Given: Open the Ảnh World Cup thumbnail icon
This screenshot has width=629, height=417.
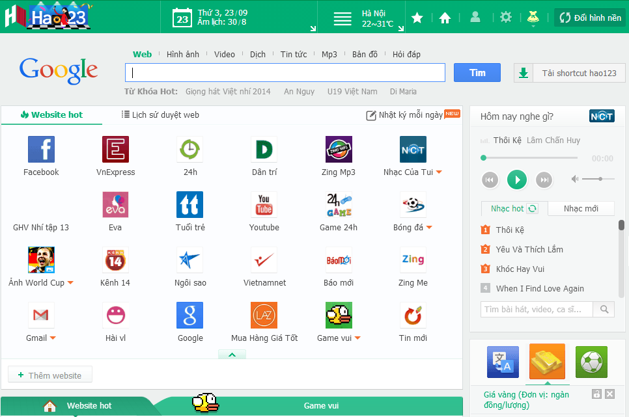Looking at the screenshot, I should [41, 260].
